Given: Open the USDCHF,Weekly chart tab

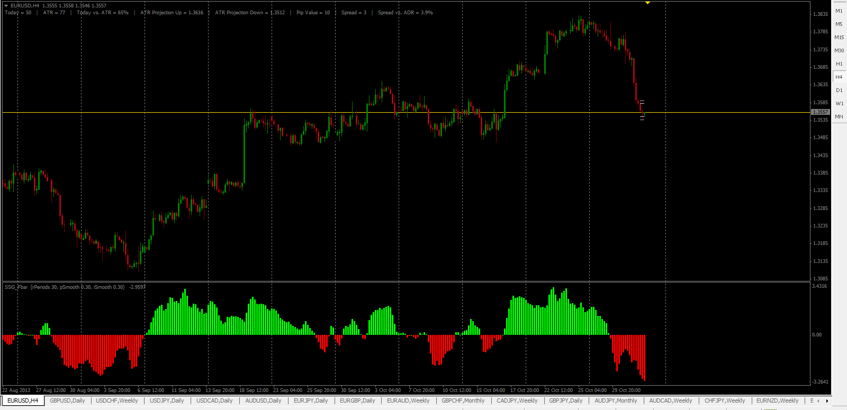Looking at the screenshot, I should [116, 401].
